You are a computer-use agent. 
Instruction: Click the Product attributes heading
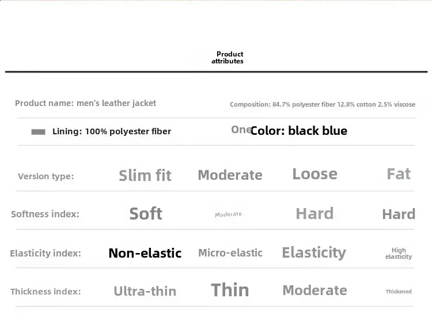pos(228,58)
